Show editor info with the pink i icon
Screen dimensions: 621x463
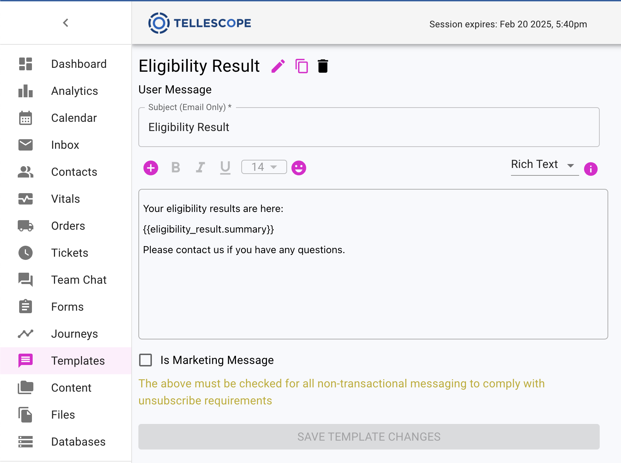coord(591,169)
